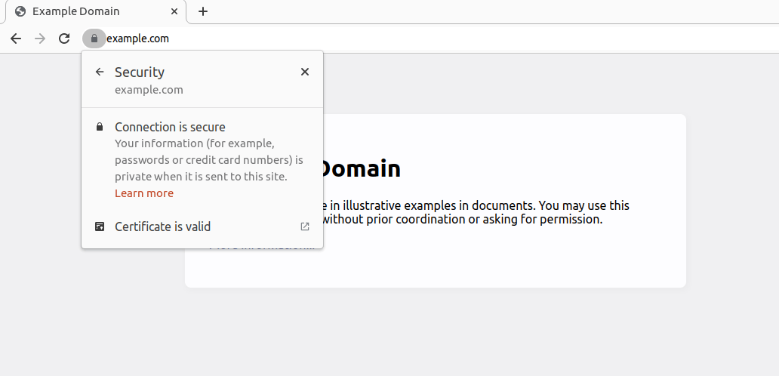The height and width of the screenshot is (376, 779).
Task: Click the browser forward arrow button
Action: coord(40,39)
